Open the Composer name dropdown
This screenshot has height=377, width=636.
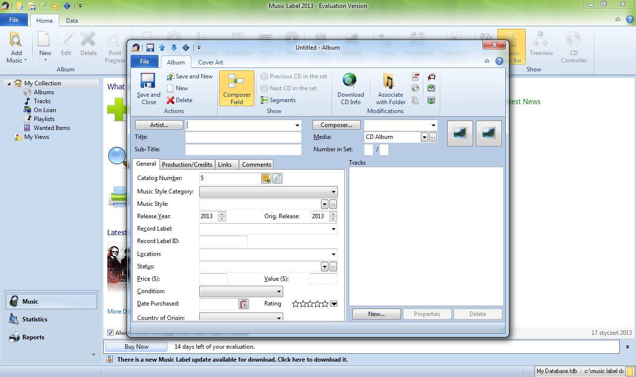(434, 126)
